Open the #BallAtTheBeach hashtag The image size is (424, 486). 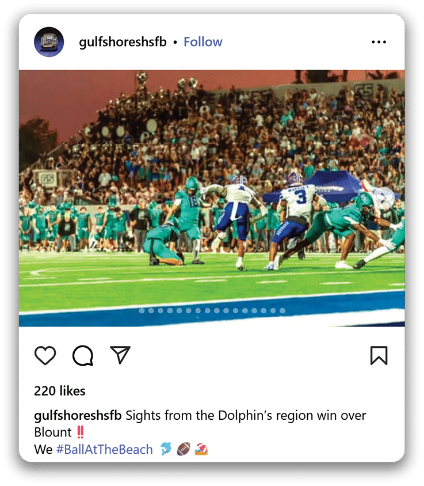(105, 449)
